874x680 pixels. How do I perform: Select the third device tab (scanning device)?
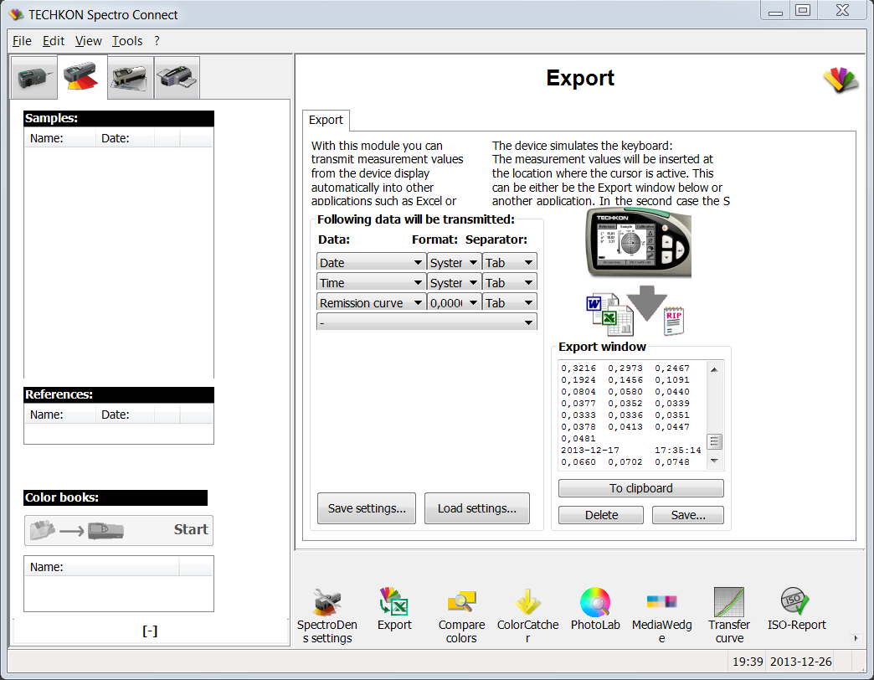pos(130,78)
